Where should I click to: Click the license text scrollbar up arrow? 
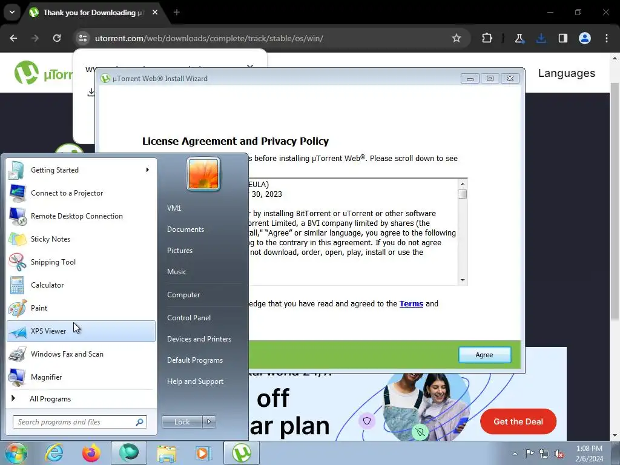point(462,184)
